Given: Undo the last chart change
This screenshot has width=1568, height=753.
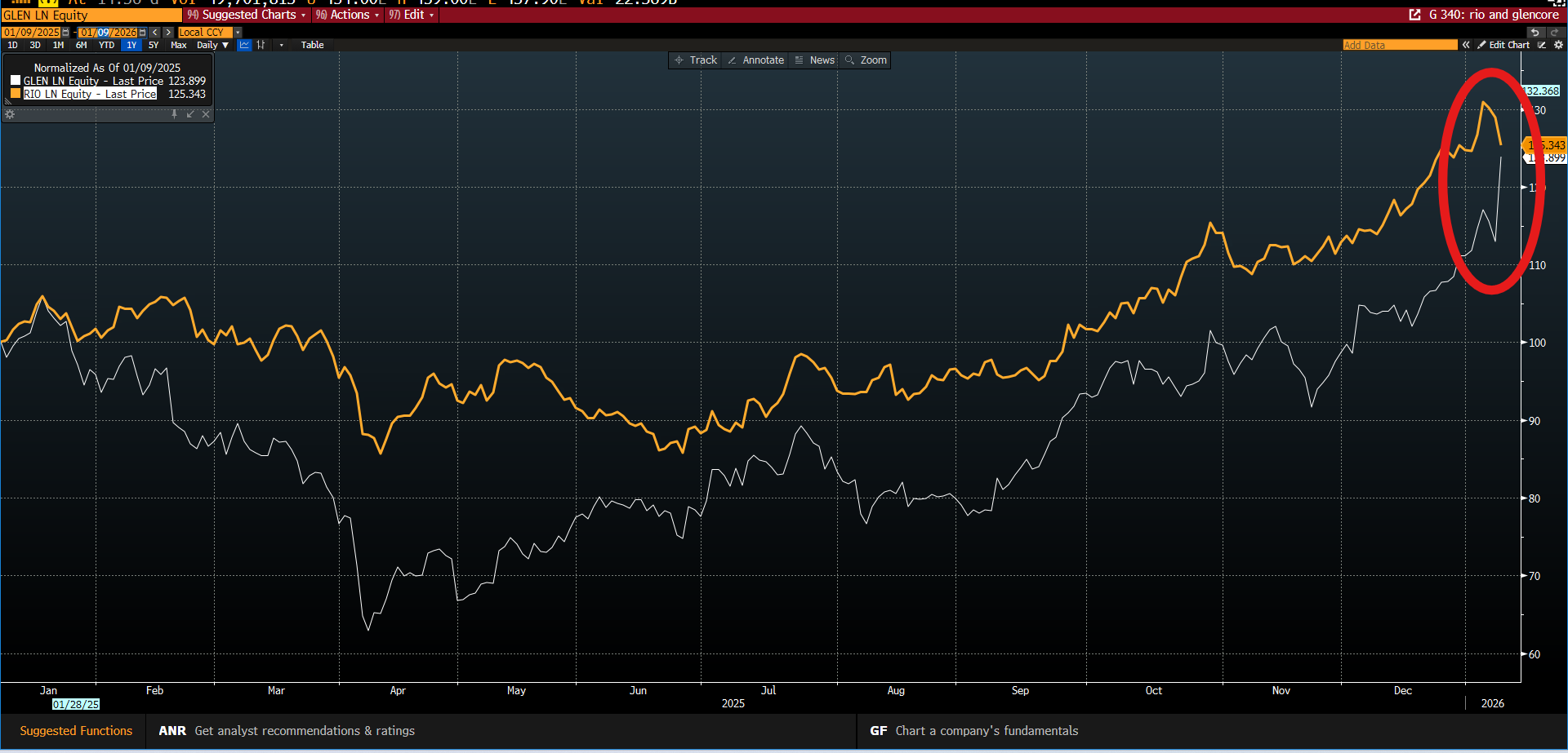Looking at the screenshot, I should point(1535,33).
